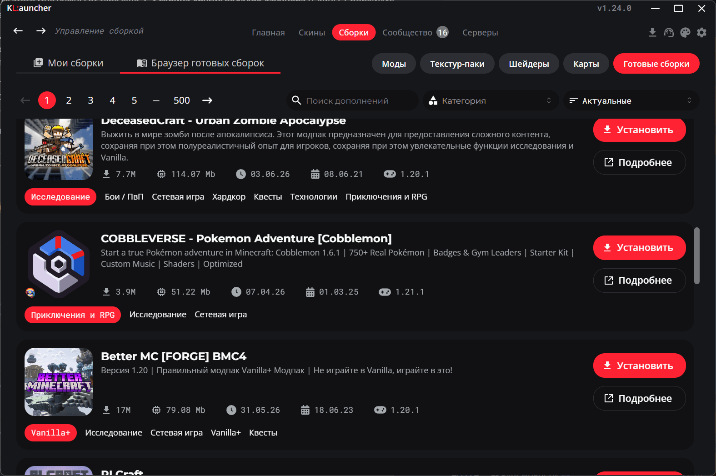
Task: Open Подробнее for COBBLEVERSE
Action: [639, 281]
